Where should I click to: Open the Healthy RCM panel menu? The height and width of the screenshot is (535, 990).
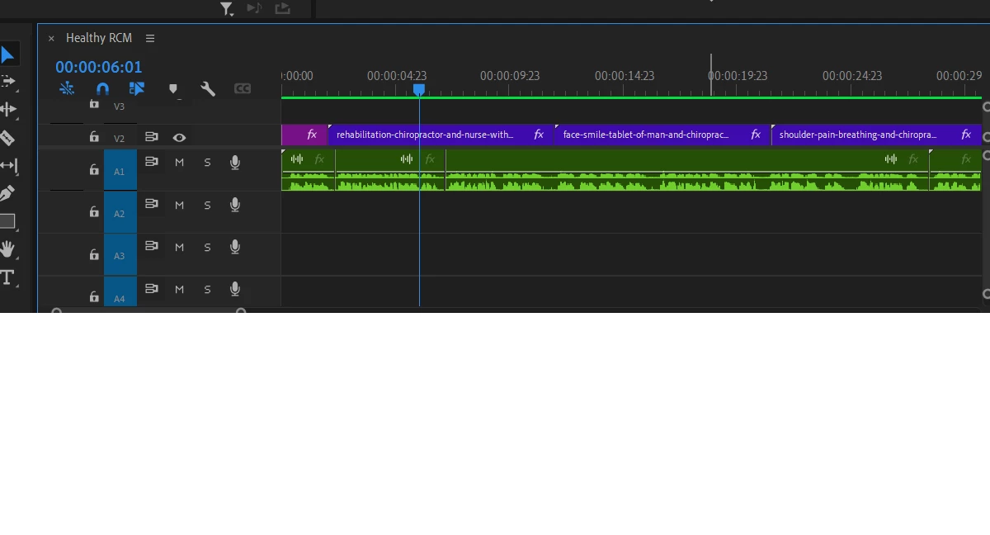(150, 38)
